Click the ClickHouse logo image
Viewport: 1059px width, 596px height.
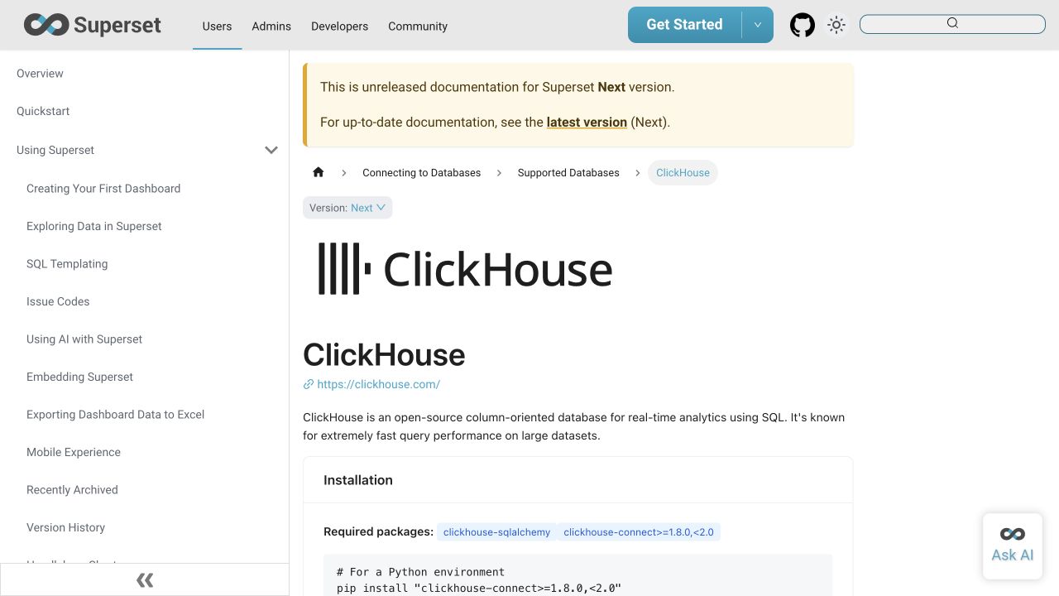pyautogui.click(x=465, y=268)
